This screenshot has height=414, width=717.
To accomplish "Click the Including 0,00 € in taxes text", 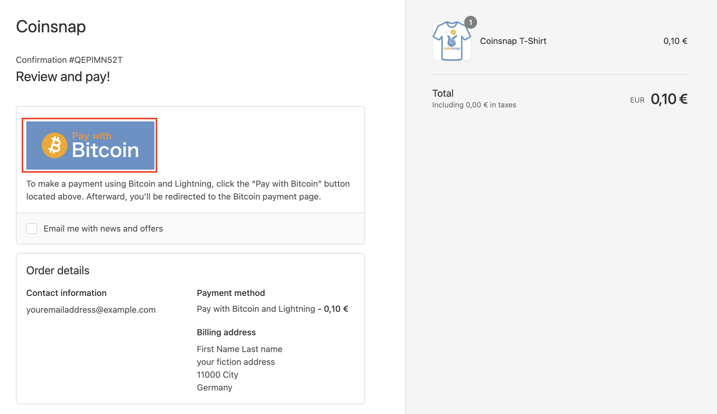I will [474, 105].
